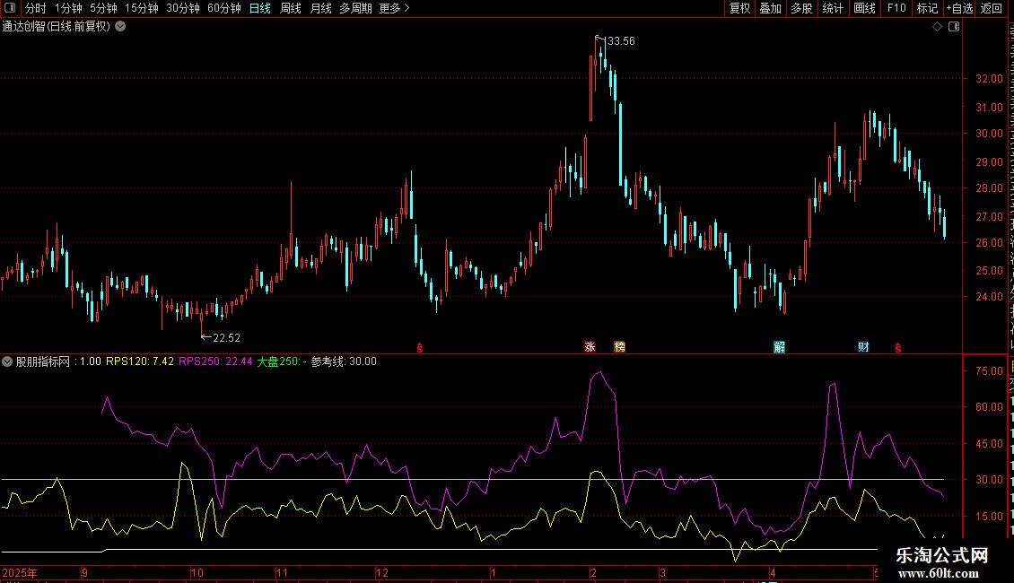1014x583 pixels.
Task: Click the RPS120: 7.42 indicator value
Action: point(140,362)
